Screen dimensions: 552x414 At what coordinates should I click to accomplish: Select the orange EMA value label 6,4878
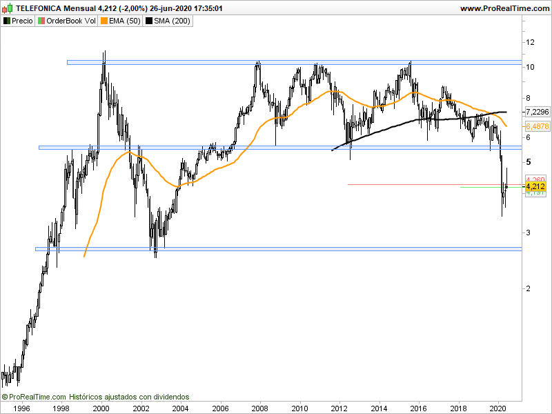(x=538, y=126)
